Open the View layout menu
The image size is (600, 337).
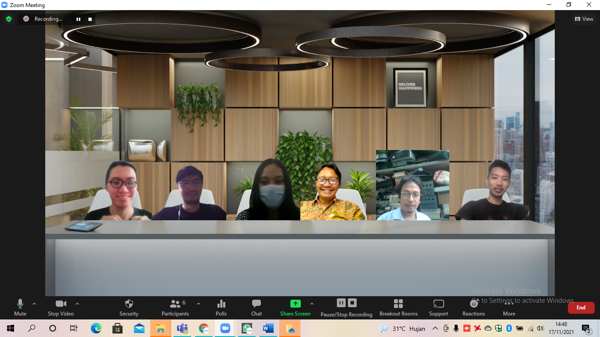tap(584, 19)
